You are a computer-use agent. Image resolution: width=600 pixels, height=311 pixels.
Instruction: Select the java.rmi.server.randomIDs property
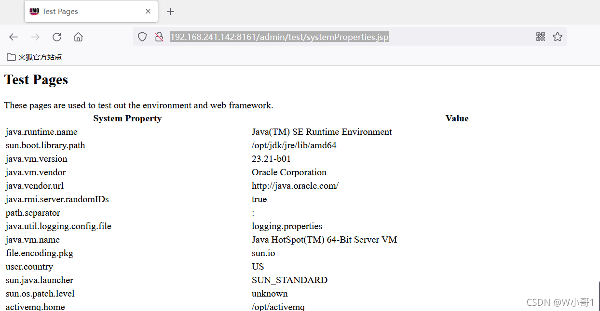pyautogui.click(x=57, y=199)
